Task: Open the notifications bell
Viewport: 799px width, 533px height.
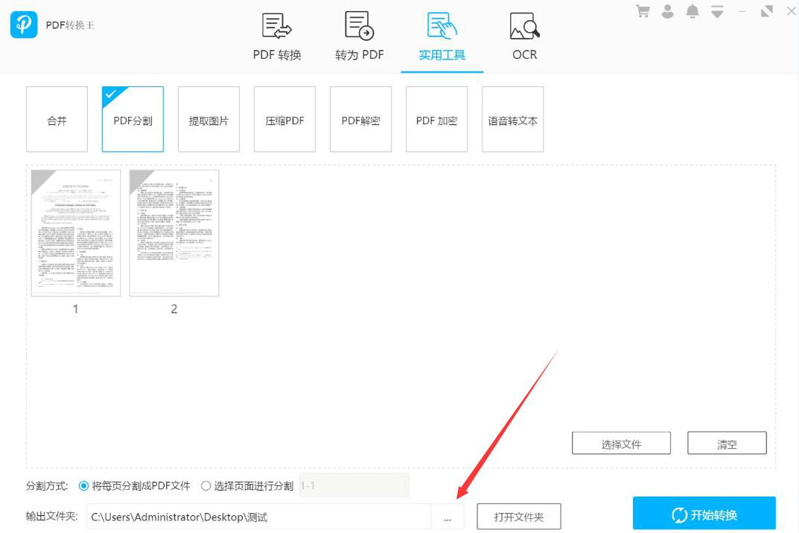Action: [692, 11]
